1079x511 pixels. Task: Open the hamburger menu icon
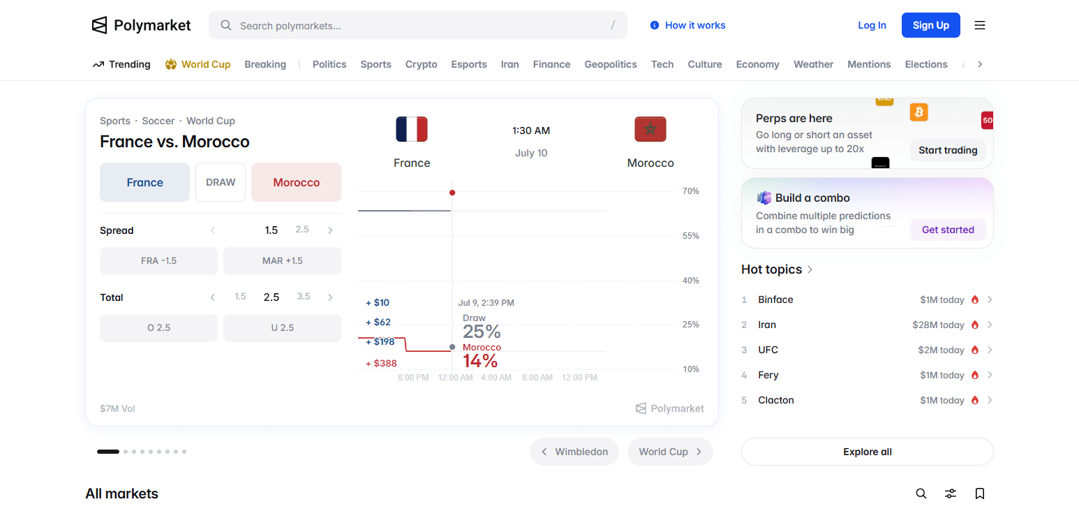(x=980, y=25)
